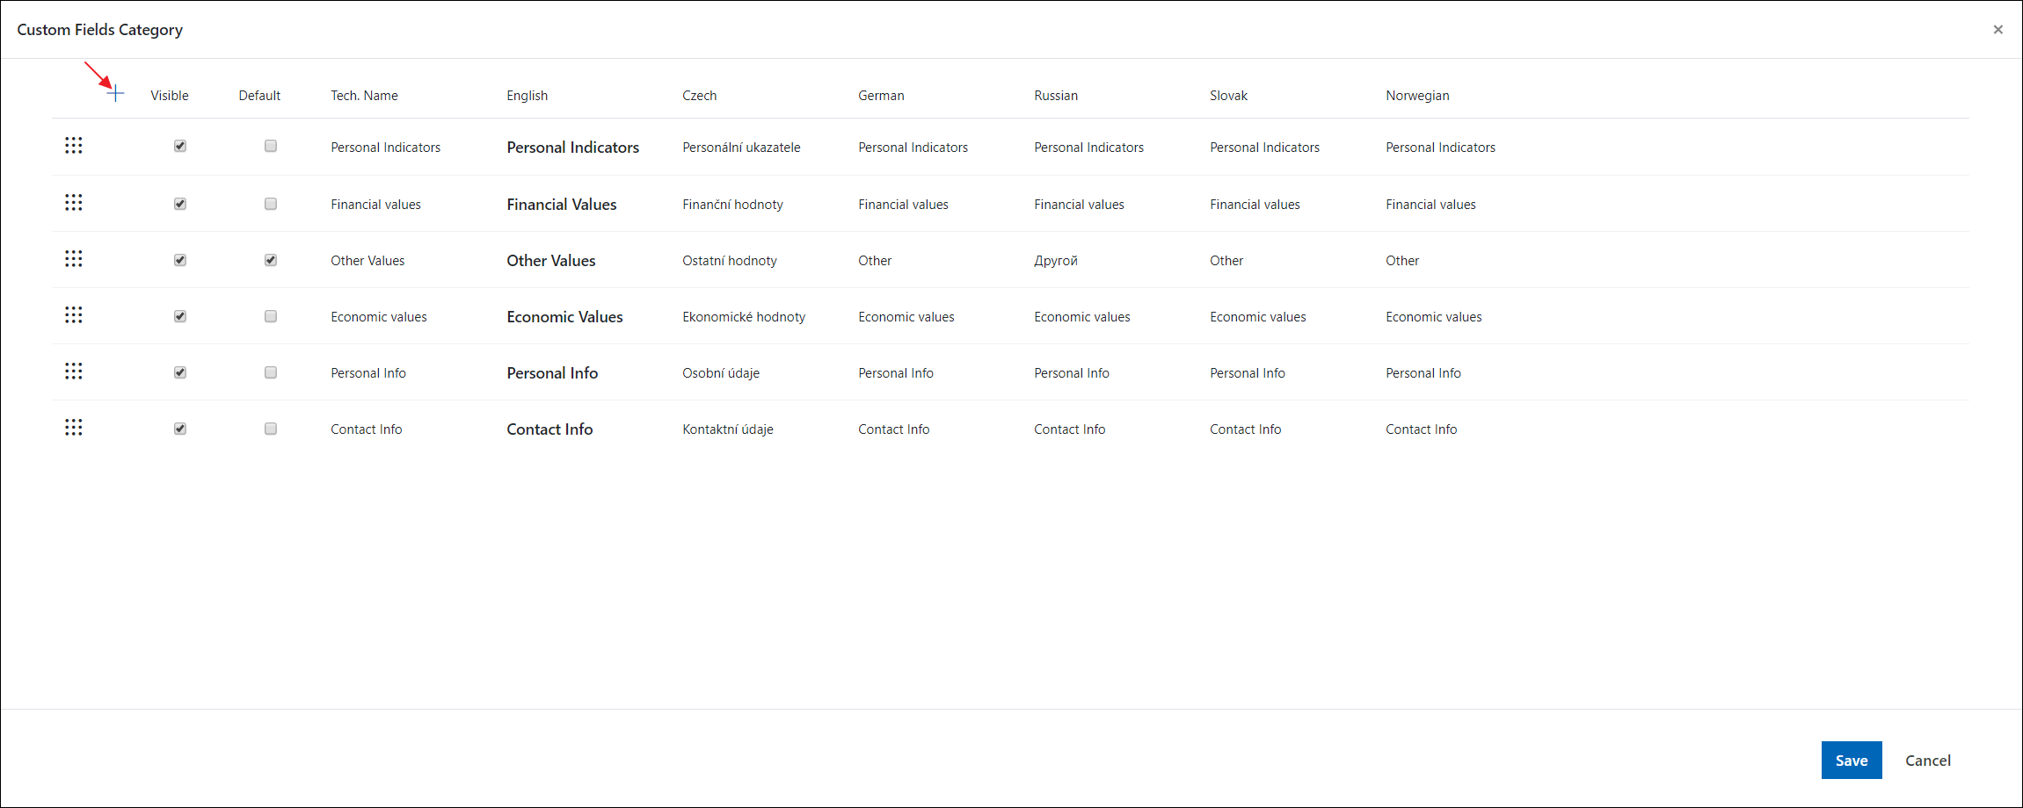
Task: Edit English name 'Economic Values'
Action: click(564, 317)
